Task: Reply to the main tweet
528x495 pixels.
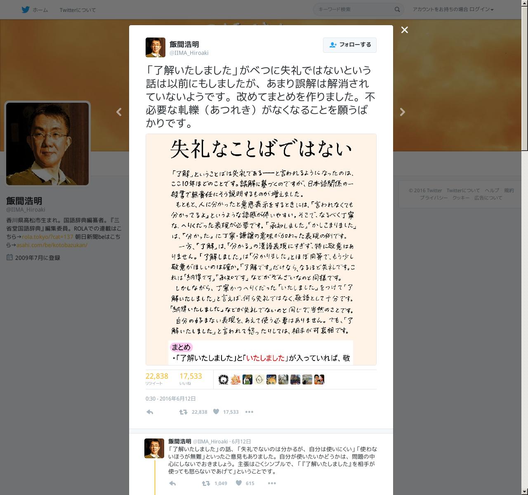Action: [x=150, y=412]
